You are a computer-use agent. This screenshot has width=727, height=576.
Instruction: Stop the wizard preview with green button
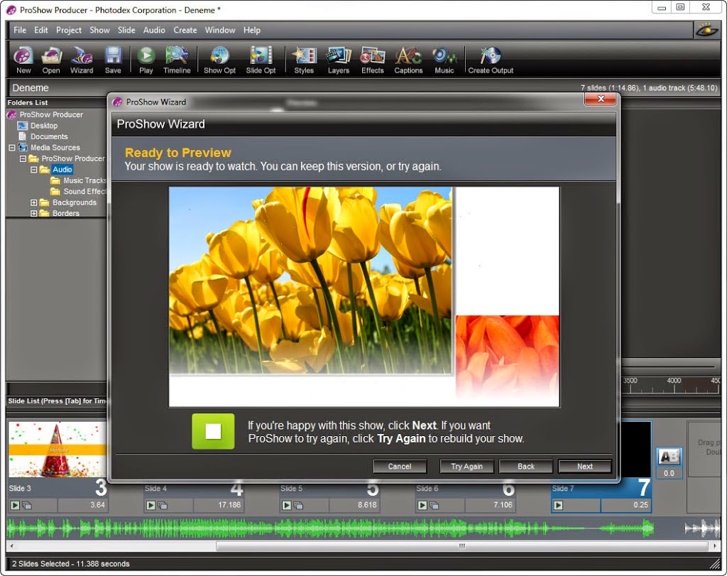click(x=213, y=431)
